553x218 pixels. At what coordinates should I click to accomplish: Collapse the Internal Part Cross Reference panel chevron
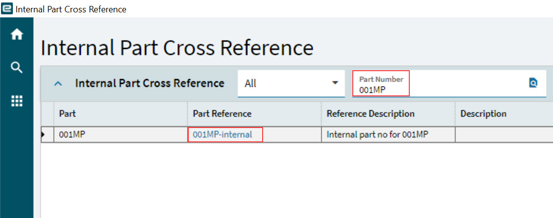(x=58, y=84)
